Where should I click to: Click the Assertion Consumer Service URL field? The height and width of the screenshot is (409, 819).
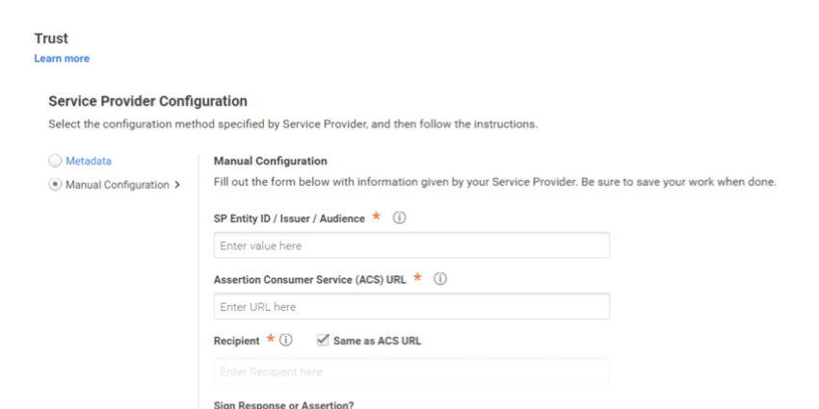[x=411, y=307]
